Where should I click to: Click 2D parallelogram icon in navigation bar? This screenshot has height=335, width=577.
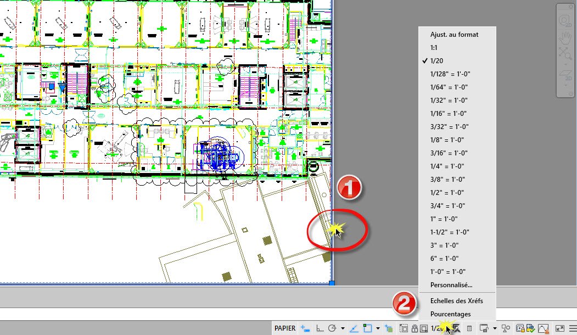tap(565, 76)
